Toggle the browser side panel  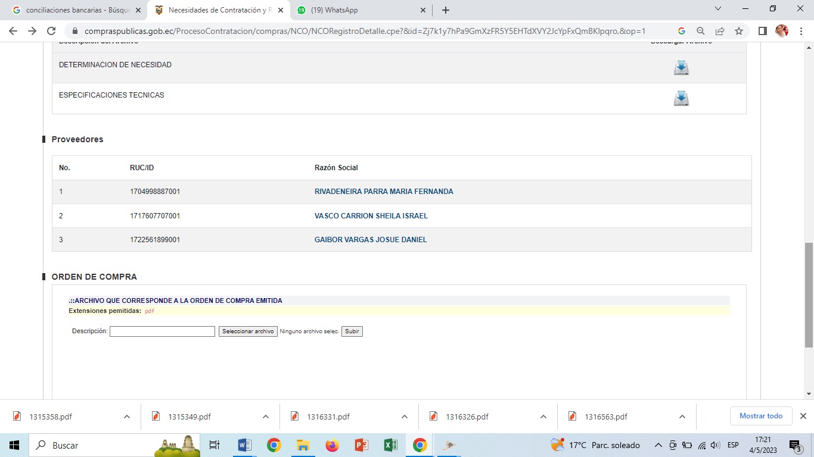[762, 31]
